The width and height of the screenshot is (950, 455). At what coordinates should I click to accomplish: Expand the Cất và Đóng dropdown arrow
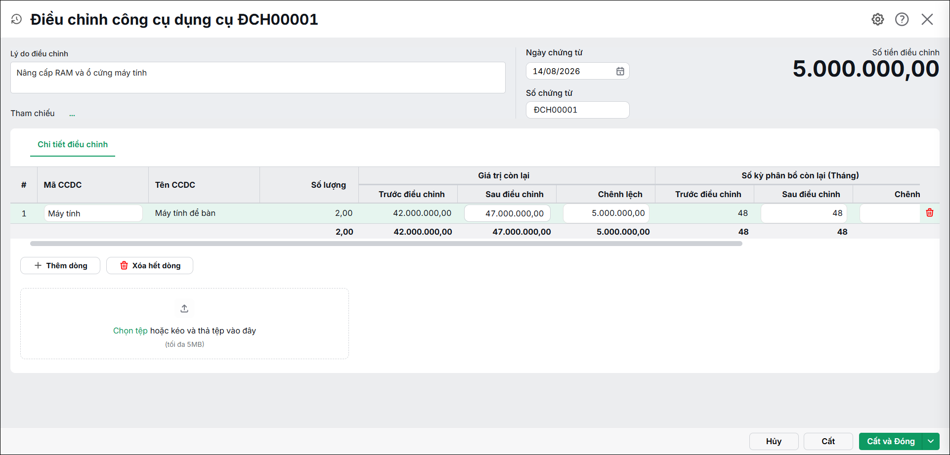(x=931, y=441)
